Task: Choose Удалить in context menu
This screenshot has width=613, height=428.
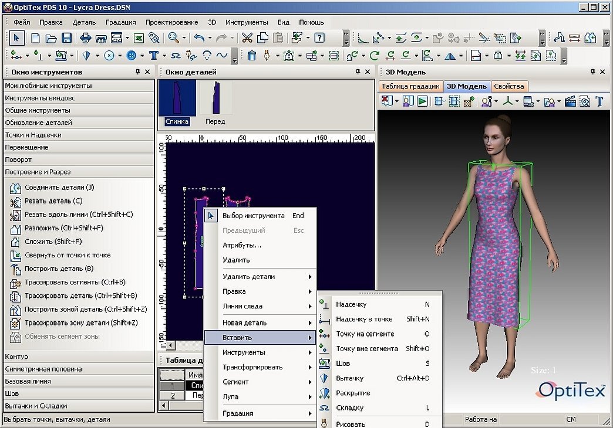Action: pyautogui.click(x=260, y=260)
